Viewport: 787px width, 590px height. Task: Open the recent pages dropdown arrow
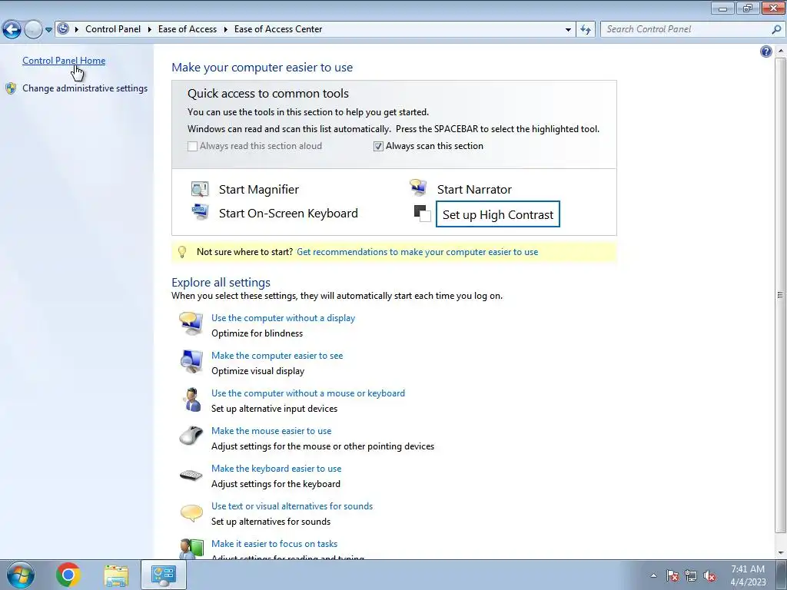click(x=48, y=30)
